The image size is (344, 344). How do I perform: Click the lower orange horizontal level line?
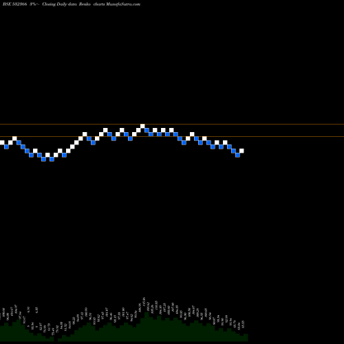172,137
